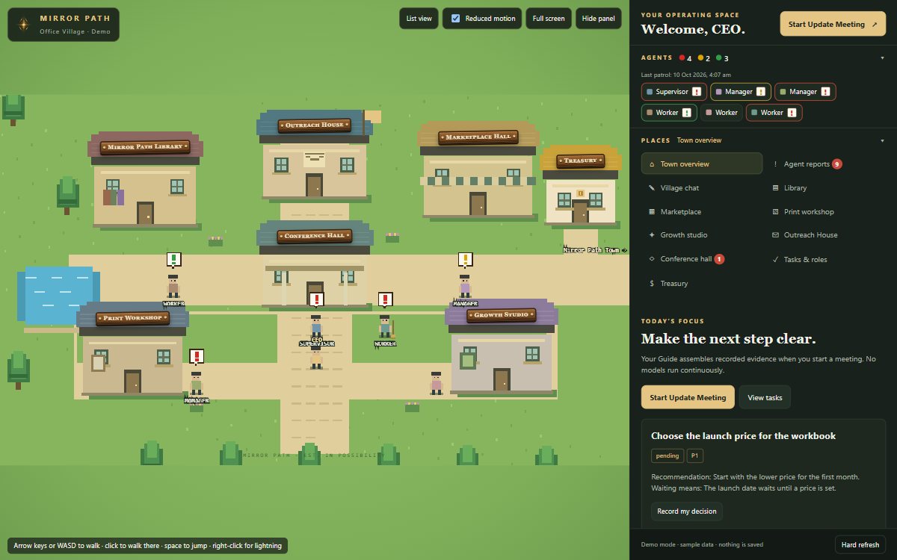
Task: Click the sparkle icon for Growth studio
Action: 652,235
